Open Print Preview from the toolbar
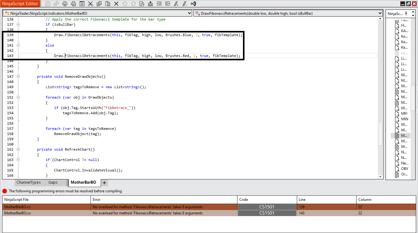 point(73,4)
